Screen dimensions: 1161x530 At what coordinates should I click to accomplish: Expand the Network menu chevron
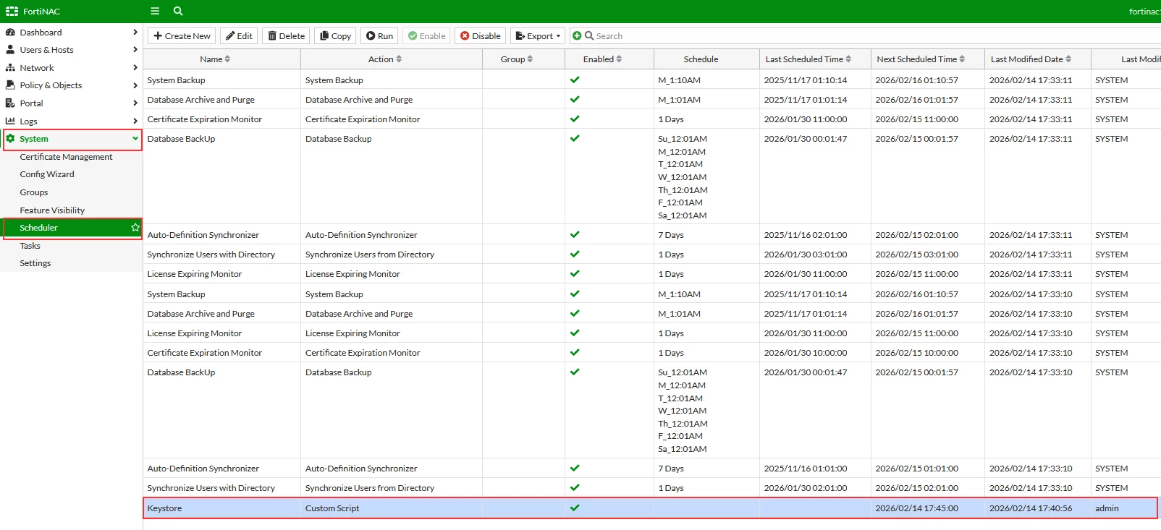[x=135, y=68]
